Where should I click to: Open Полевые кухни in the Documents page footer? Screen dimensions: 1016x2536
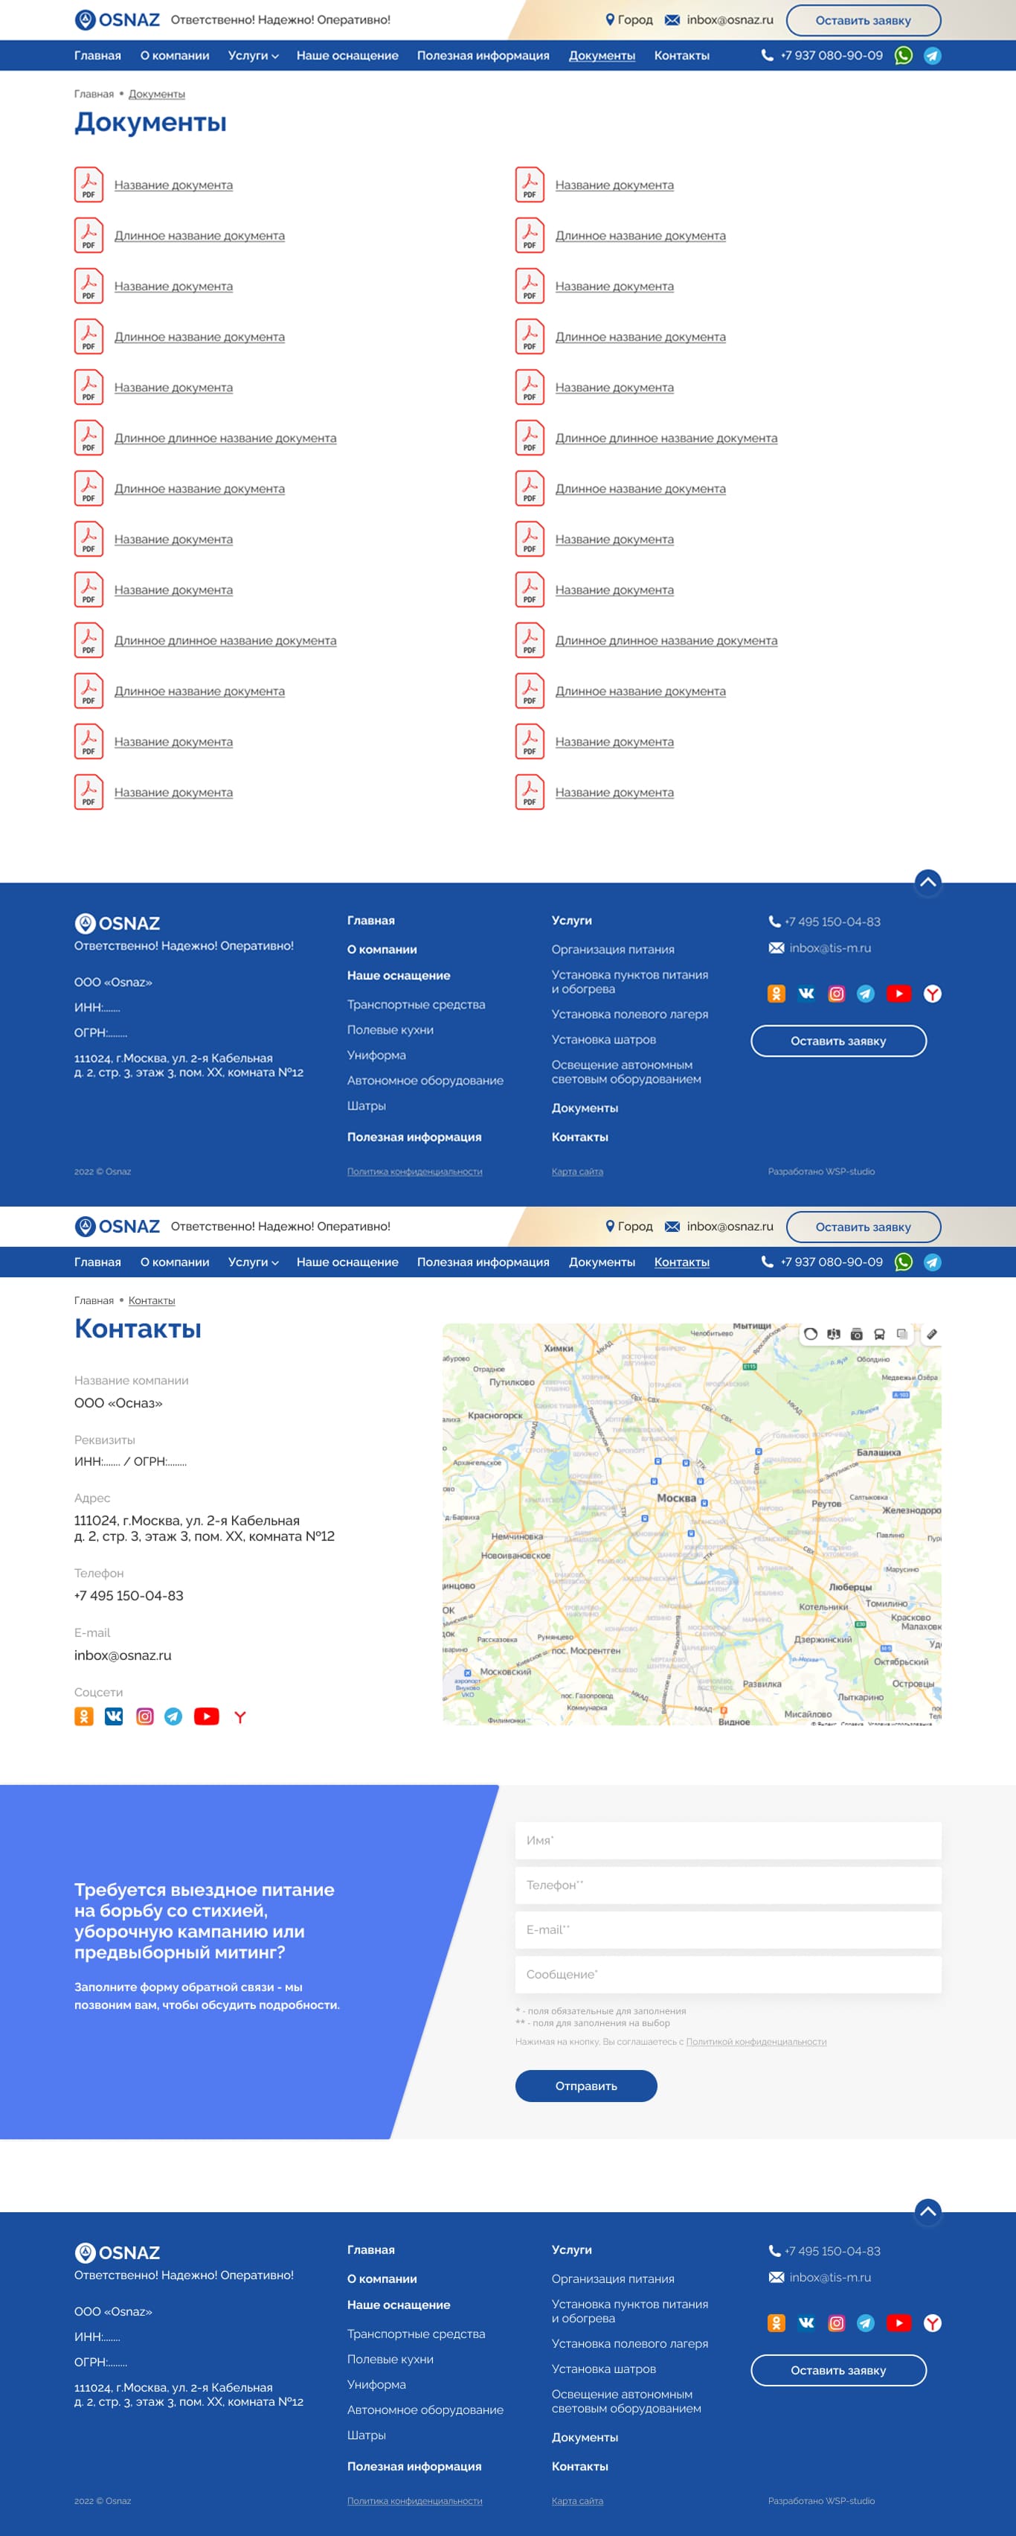390,1029
